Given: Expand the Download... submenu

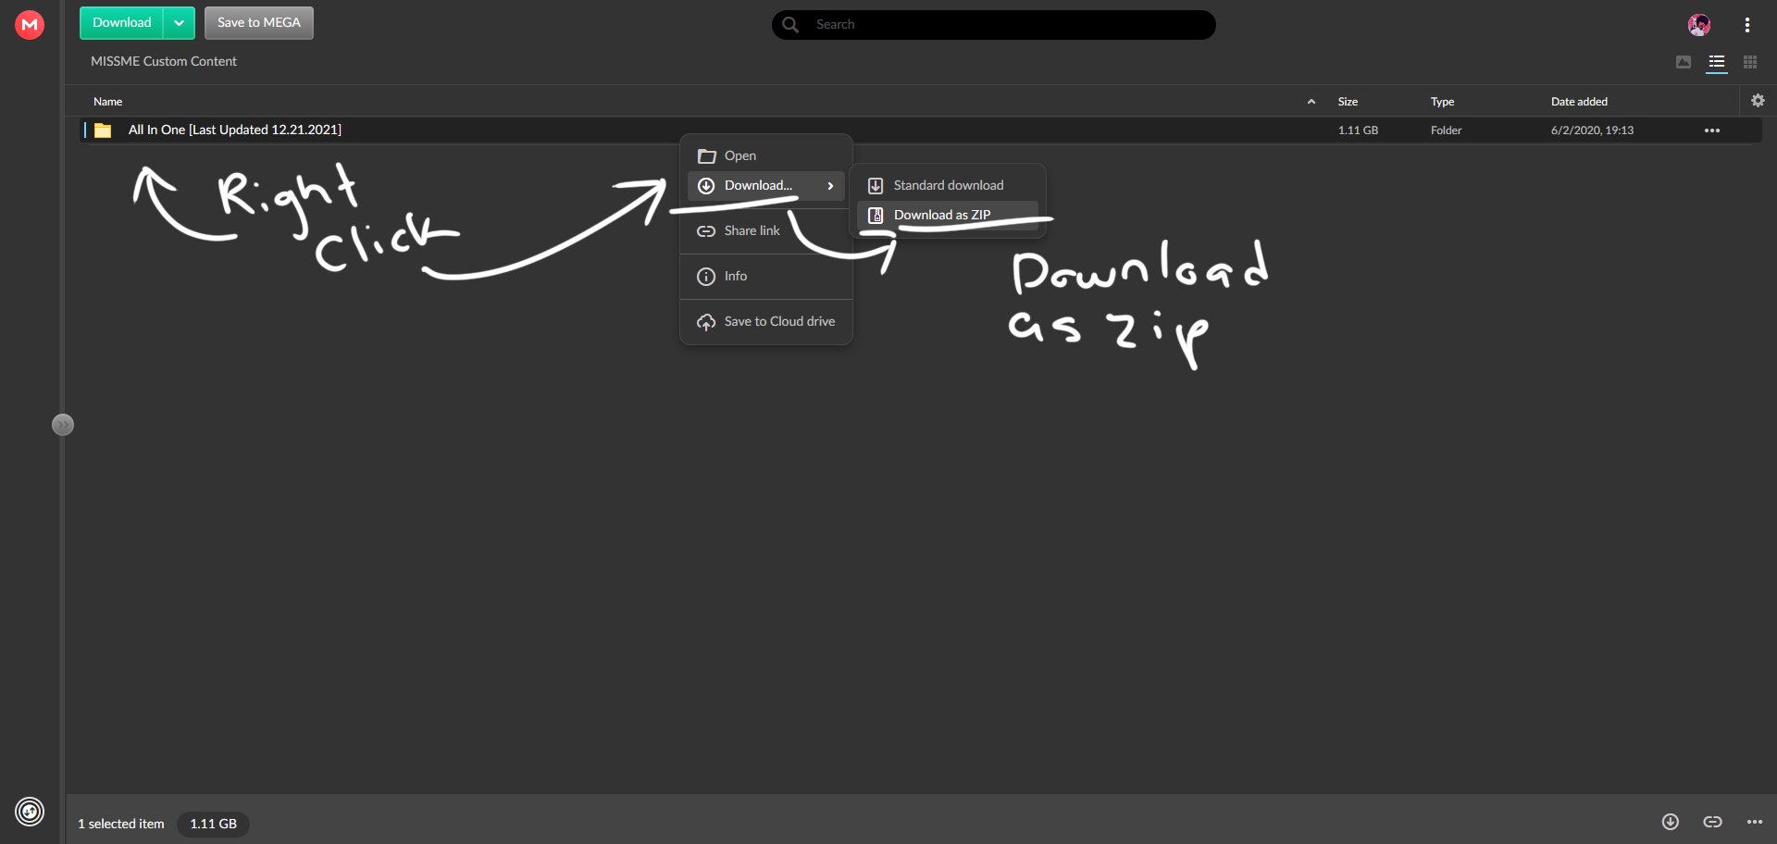Looking at the screenshot, I should point(766,186).
